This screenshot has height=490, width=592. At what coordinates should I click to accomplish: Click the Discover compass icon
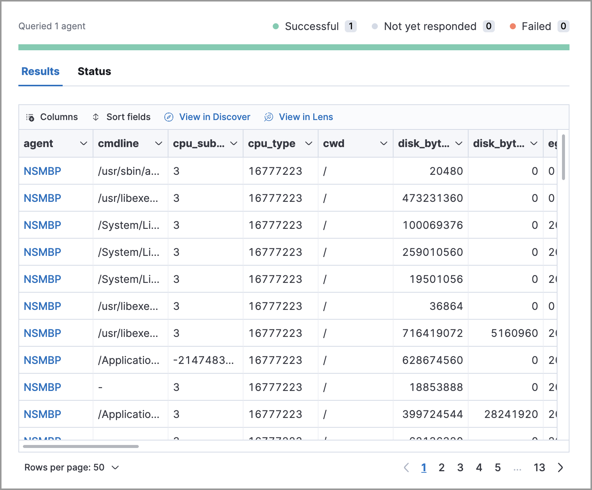tap(169, 117)
